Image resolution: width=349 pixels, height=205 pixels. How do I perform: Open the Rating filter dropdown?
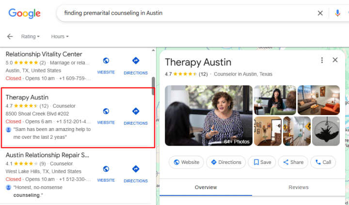tap(30, 36)
